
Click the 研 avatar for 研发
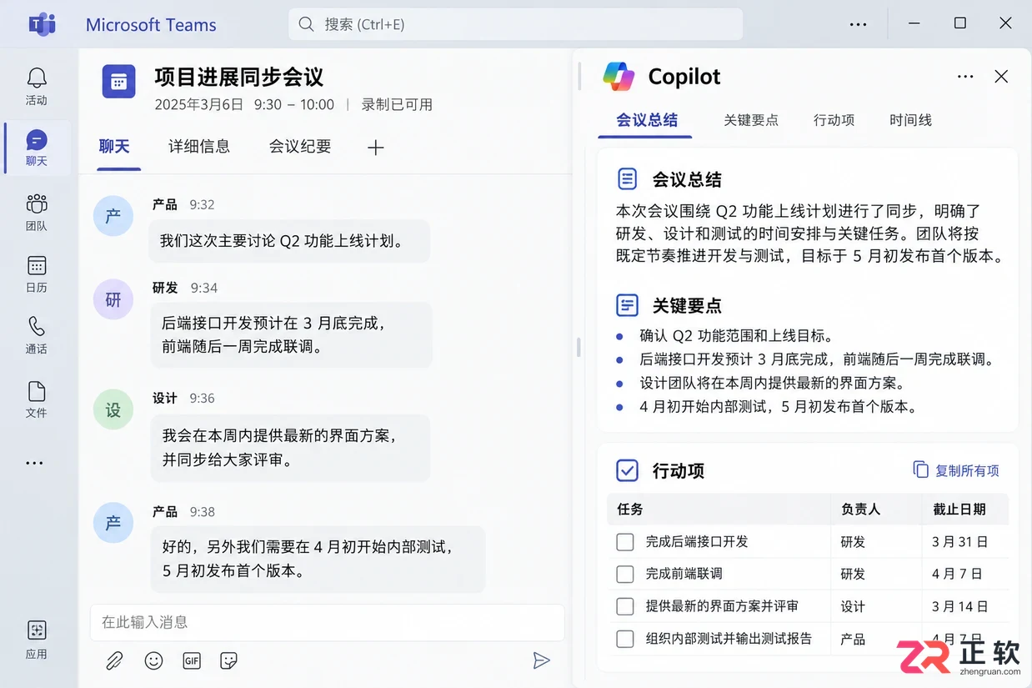(113, 299)
